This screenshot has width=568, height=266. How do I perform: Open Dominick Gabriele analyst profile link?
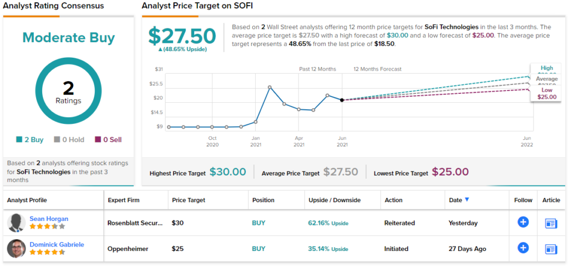(57, 244)
